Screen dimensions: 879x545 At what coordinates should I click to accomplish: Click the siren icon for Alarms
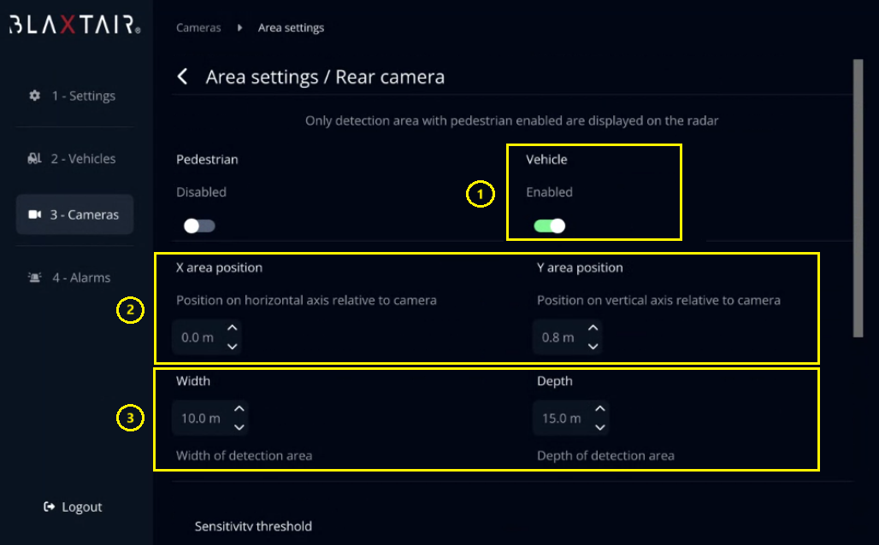click(x=35, y=278)
